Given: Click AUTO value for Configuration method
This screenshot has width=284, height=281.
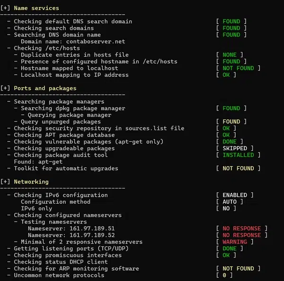Looking at the screenshot, I should pos(230,201).
